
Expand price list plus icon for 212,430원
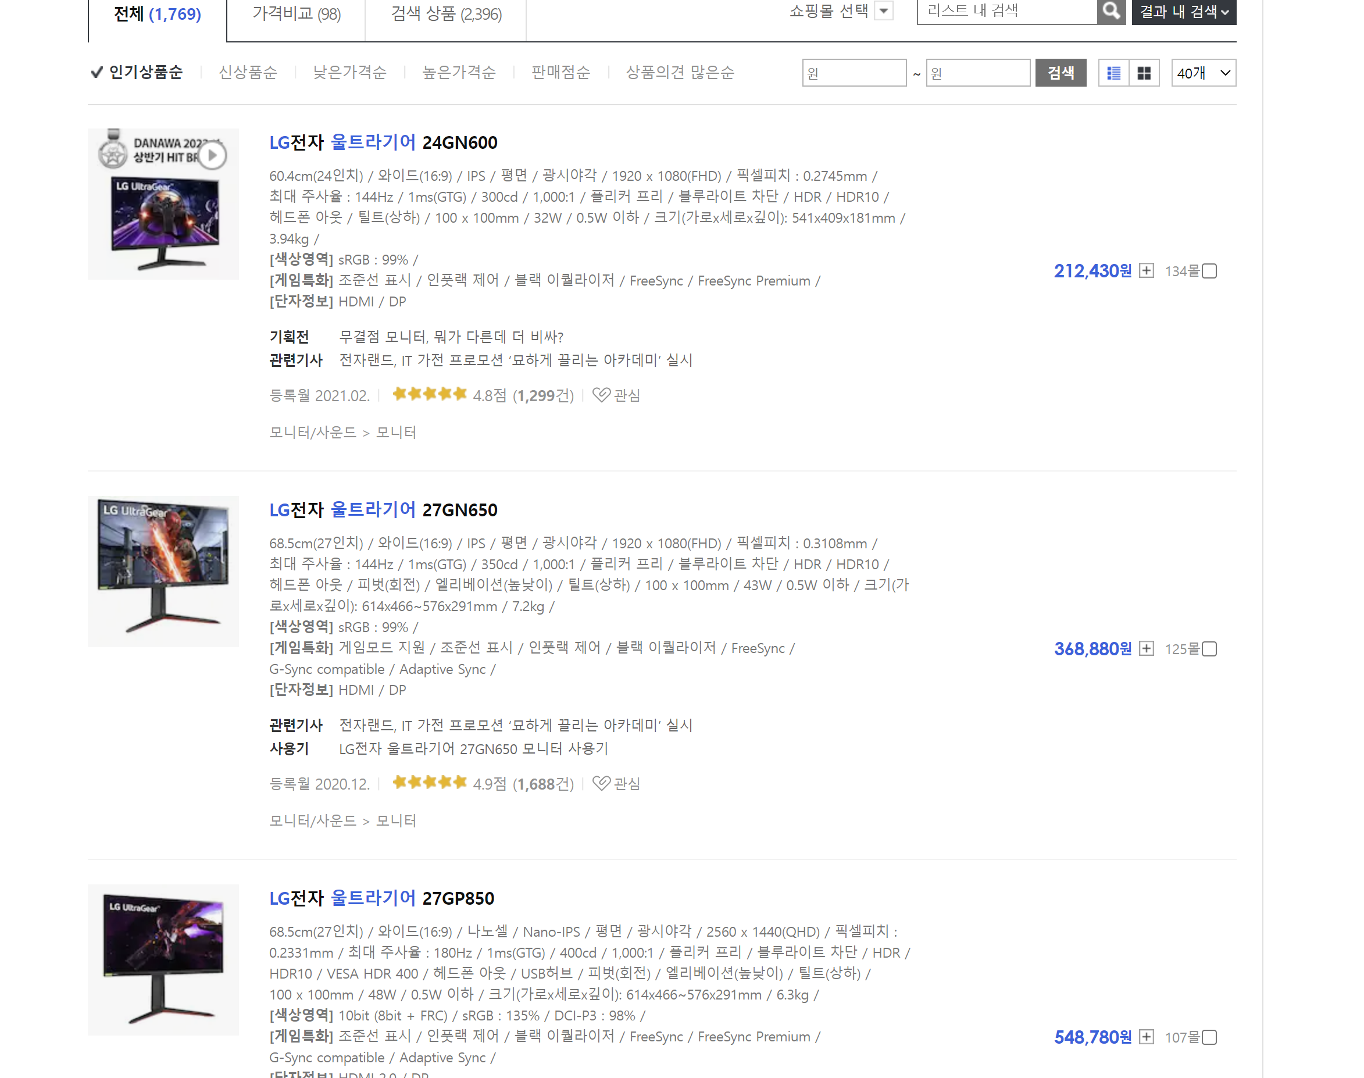click(1146, 271)
